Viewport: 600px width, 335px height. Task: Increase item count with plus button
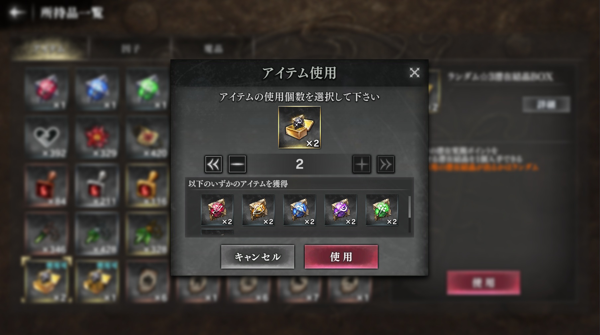(x=362, y=164)
